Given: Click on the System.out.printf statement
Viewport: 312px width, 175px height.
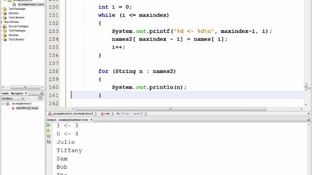Looking at the screenshot, I should pyautogui.click(x=192, y=31).
